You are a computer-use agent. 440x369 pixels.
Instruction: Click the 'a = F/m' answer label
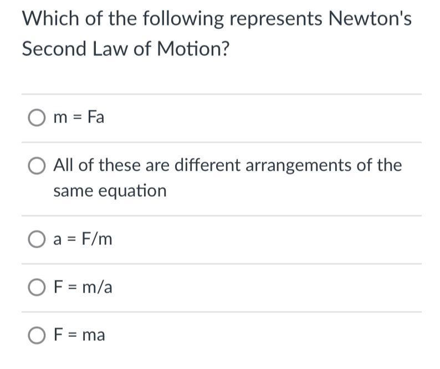[x=83, y=239]
